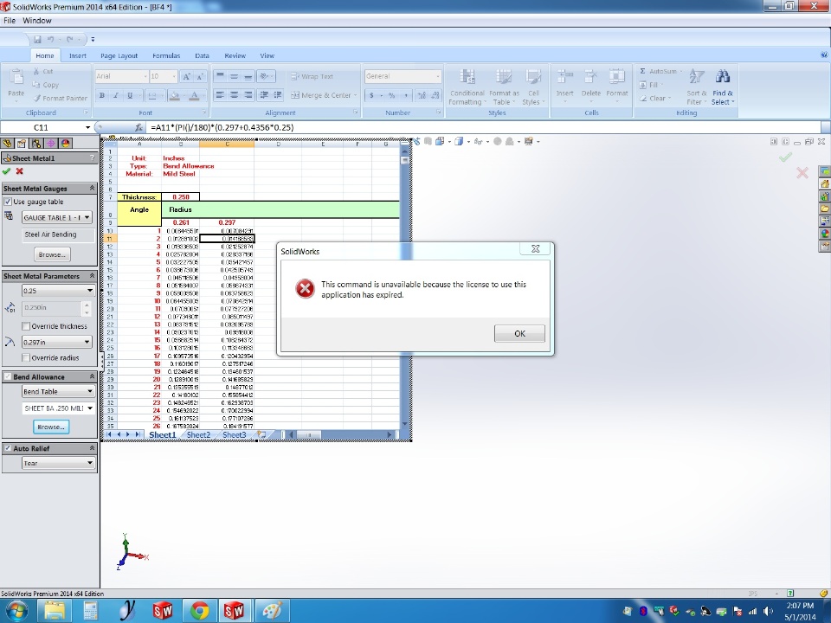
Task: Open the Window menu
Action: [37, 21]
